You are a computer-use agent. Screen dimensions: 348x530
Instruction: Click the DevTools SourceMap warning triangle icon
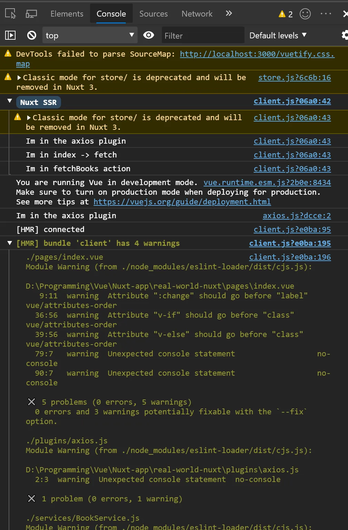tap(8, 54)
